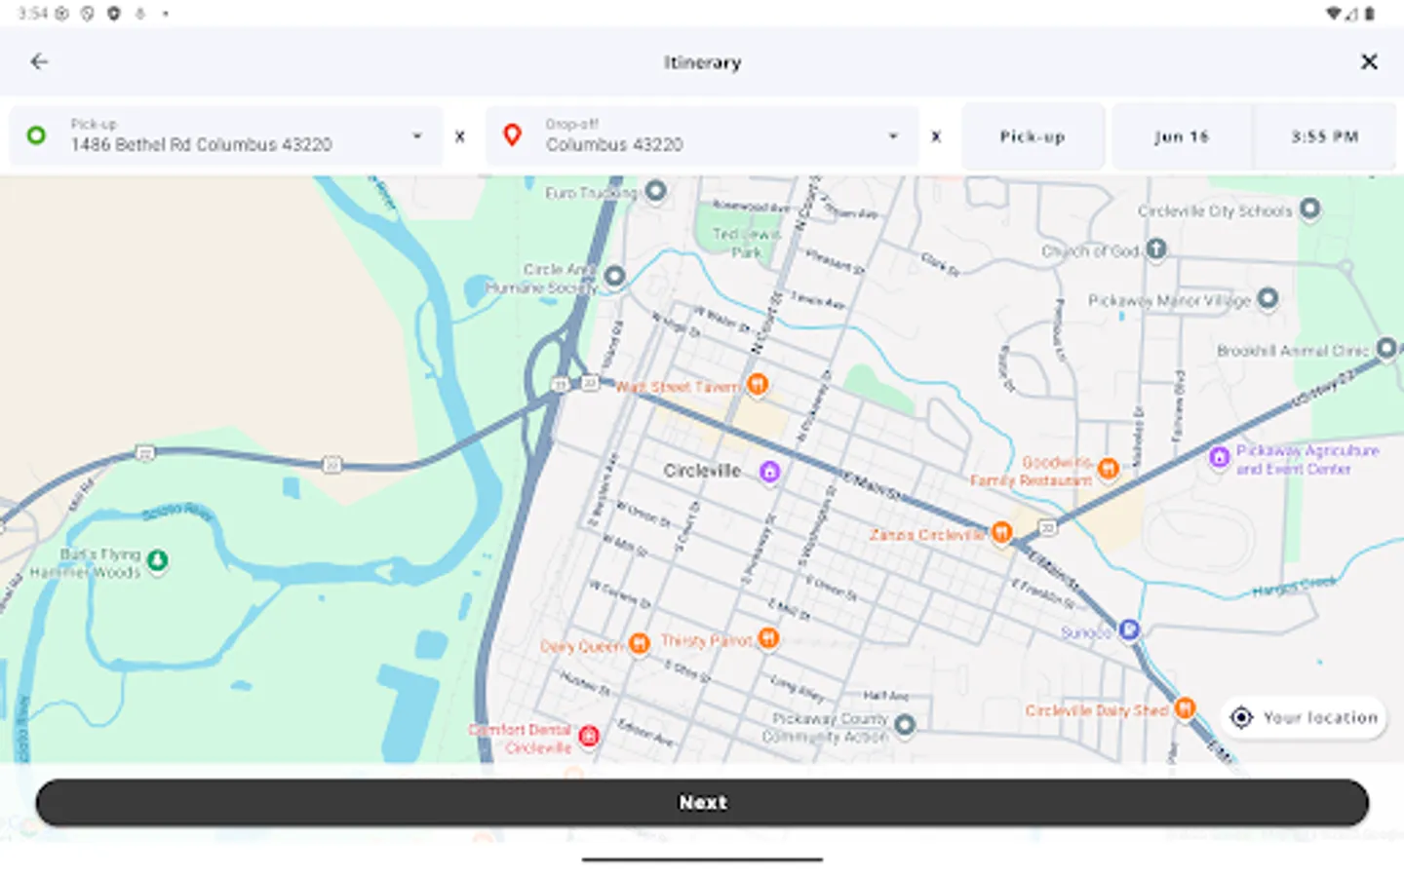Clear the Drop-off address field
This screenshot has height=877, width=1404.
point(936,136)
